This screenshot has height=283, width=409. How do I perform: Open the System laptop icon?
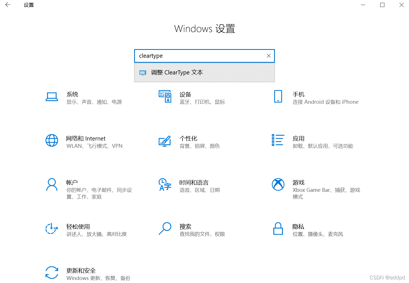52,96
